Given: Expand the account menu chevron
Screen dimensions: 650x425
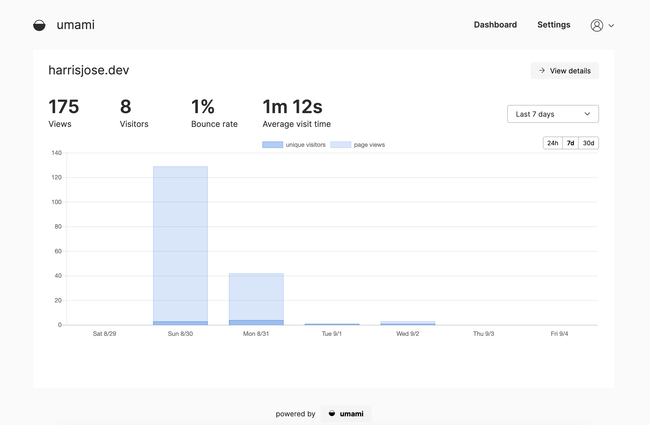Looking at the screenshot, I should click(611, 26).
